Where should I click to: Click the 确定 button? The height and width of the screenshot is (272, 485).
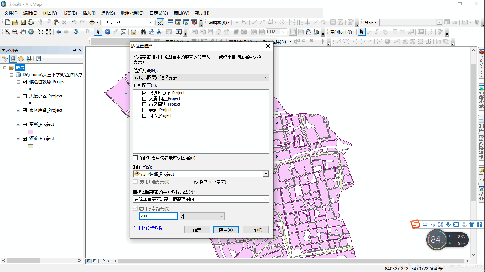[x=197, y=230]
